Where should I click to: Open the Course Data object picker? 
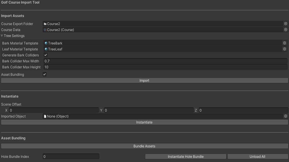click(285, 30)
